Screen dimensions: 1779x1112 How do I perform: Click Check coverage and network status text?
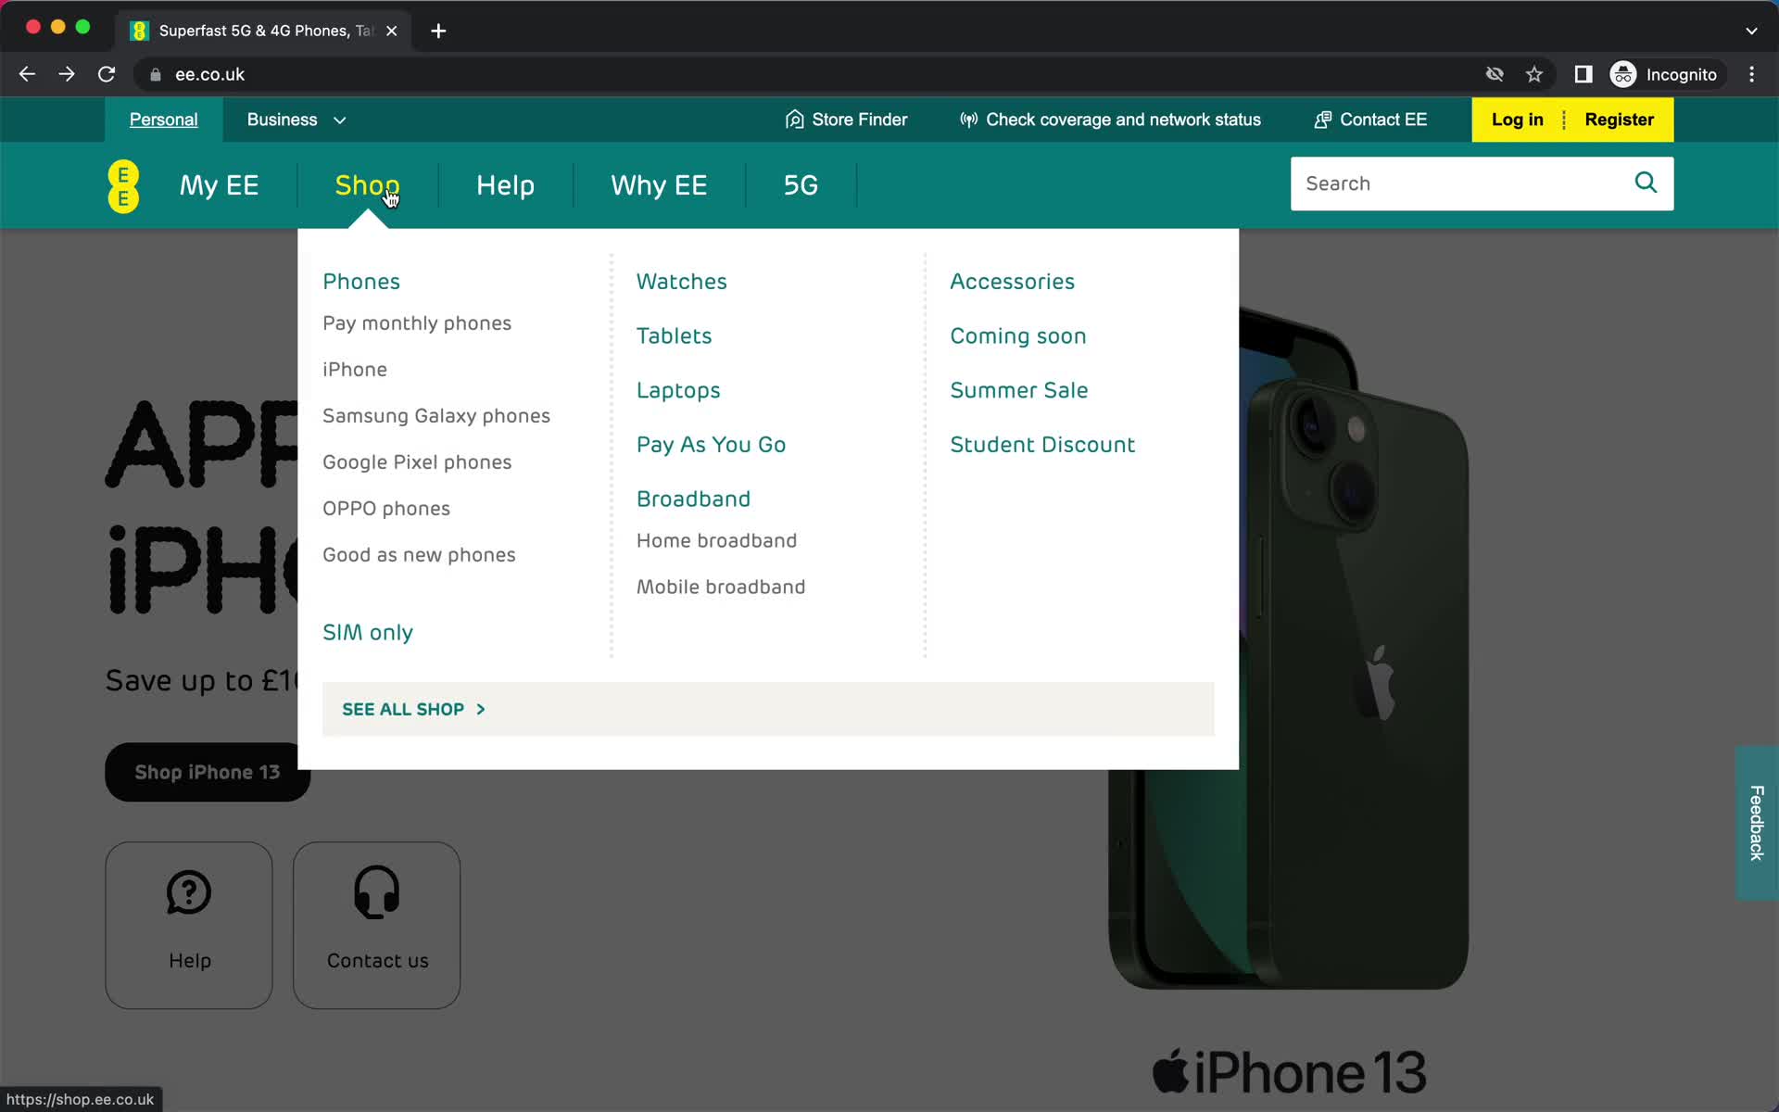coord(1123,120)
